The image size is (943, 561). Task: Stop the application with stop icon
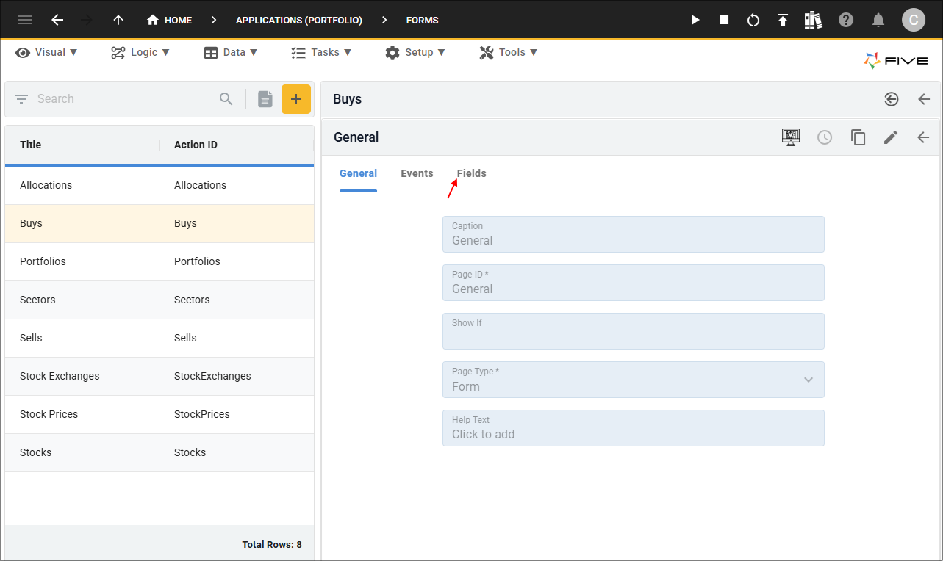click(724, 20)
